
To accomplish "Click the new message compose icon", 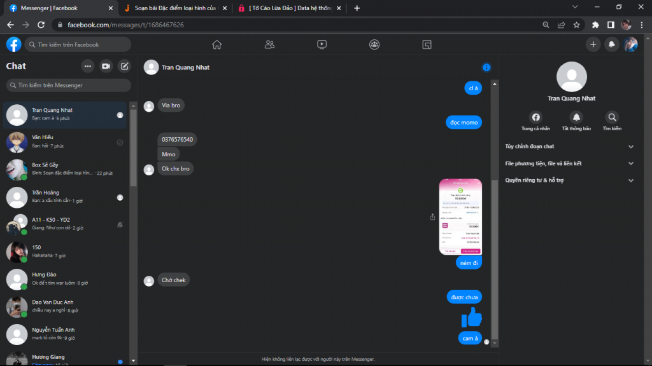I will (125, 66).
